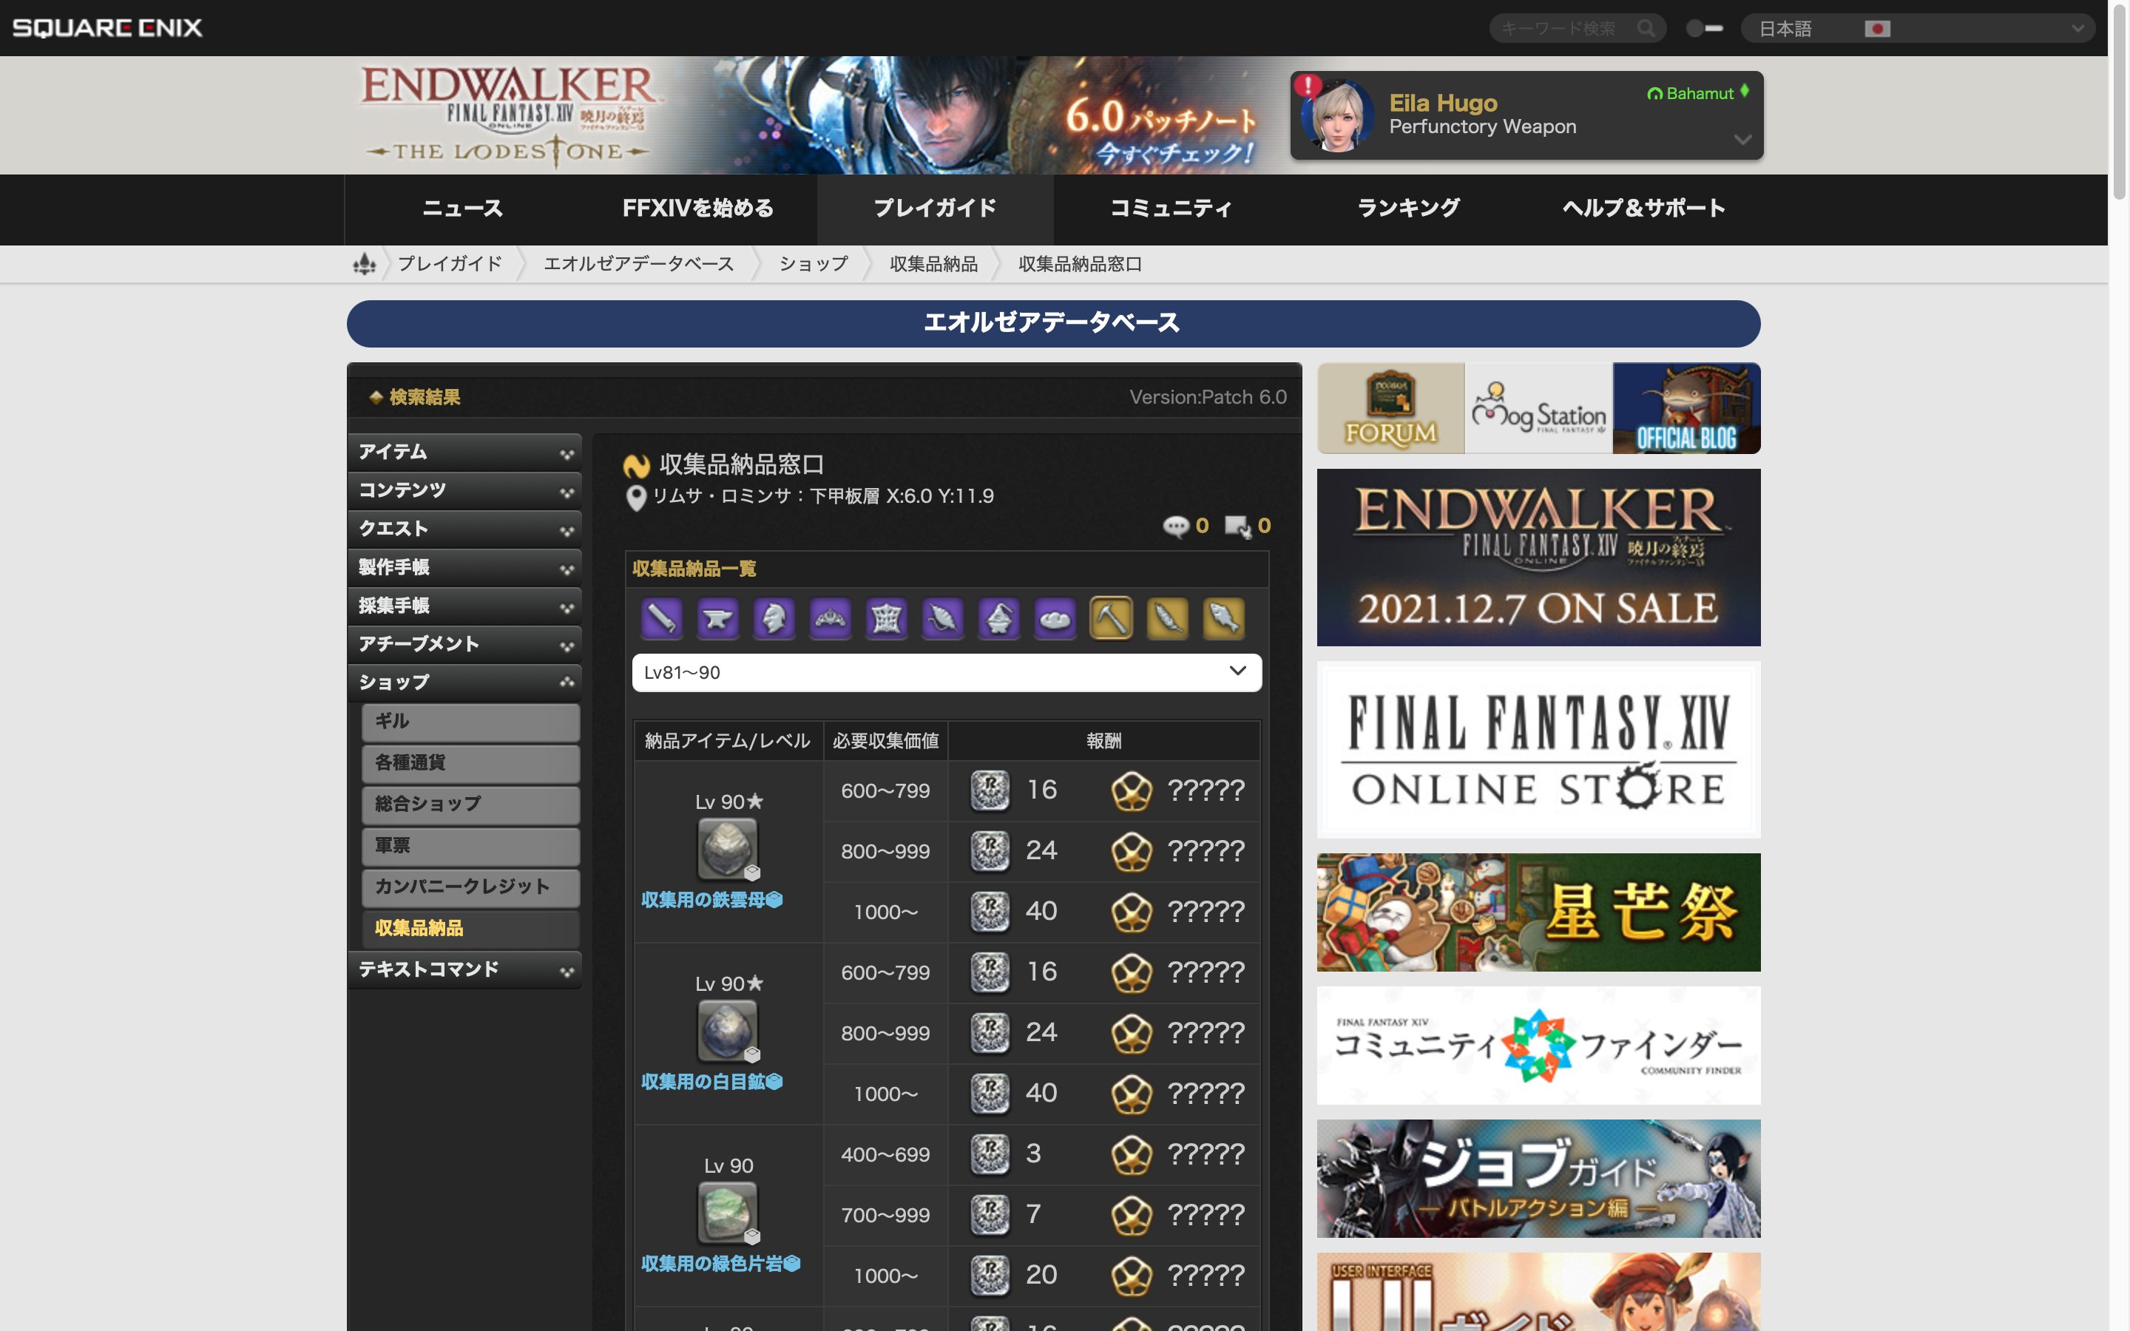Click the ショップ breadcrumb link

tap(814, 264)
